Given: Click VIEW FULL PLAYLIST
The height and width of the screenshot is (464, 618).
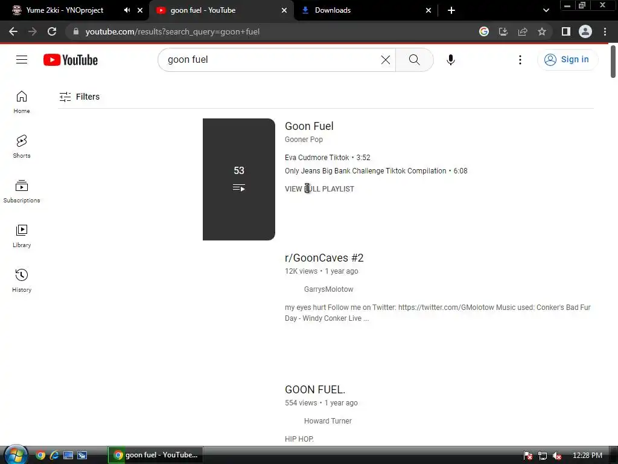Looking at the screenshot, I should [319, 189].
